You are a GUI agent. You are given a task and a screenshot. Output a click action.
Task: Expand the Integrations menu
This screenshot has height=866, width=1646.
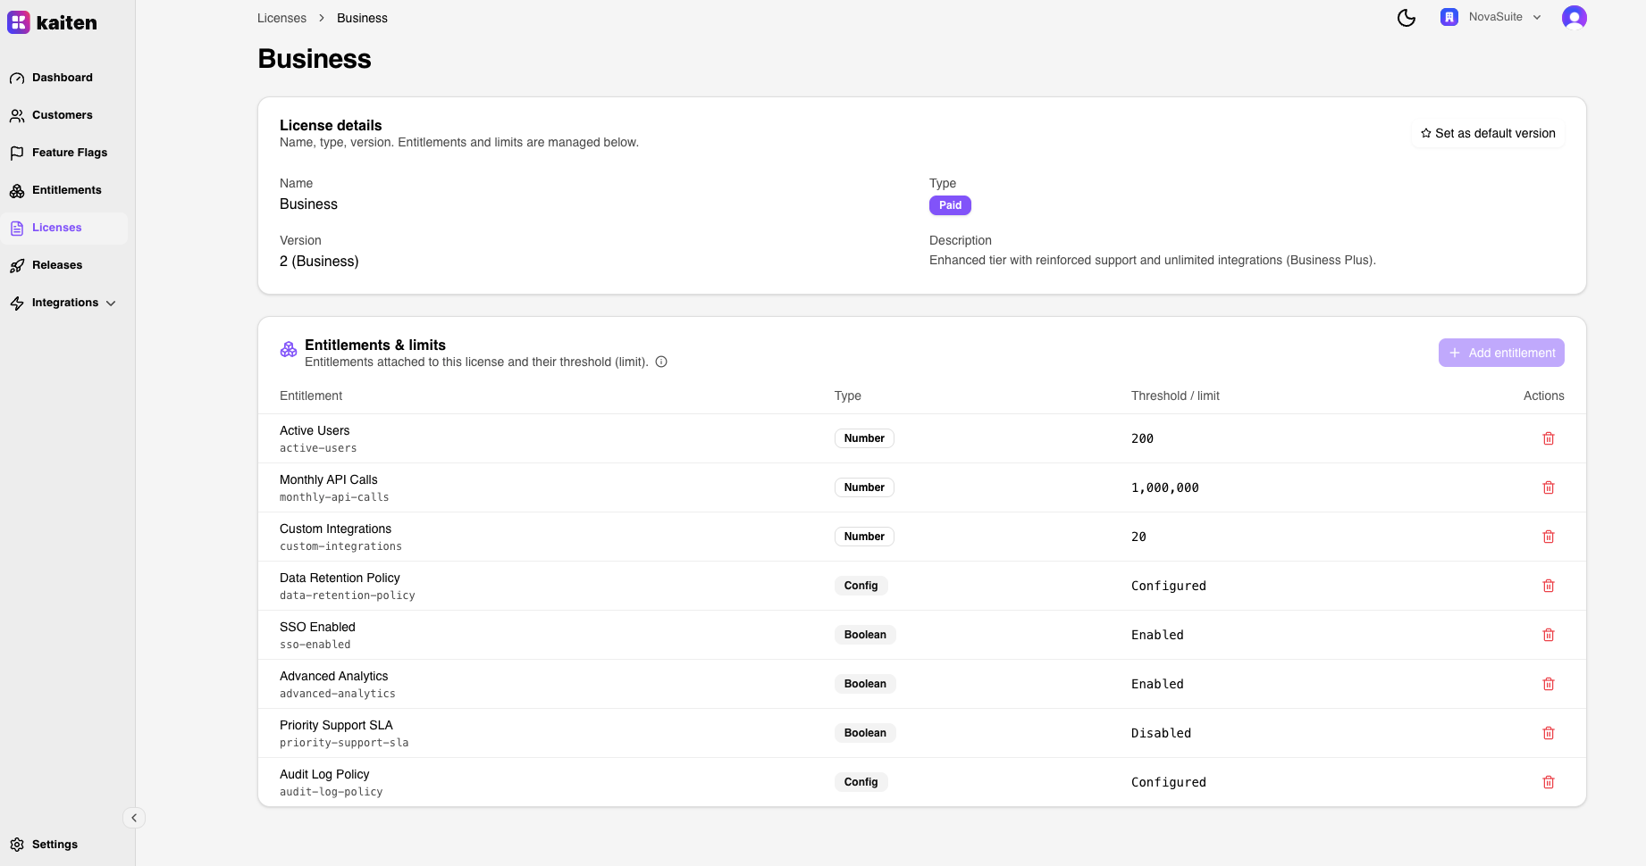64,303
